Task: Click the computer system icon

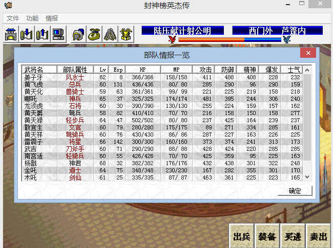Action: coord(58,34)
